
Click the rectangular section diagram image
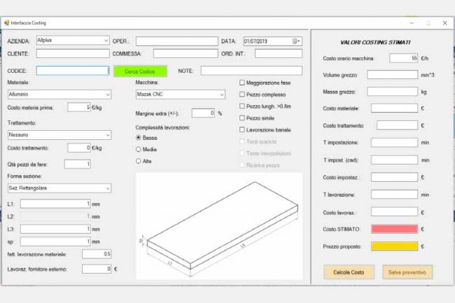coord(219,226)
